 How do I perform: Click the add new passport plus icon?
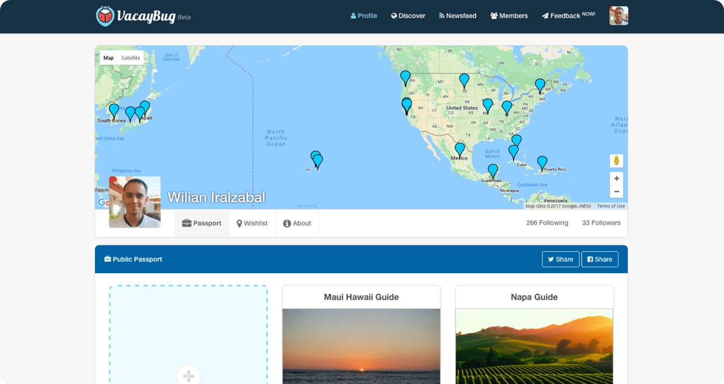(189, 376)
